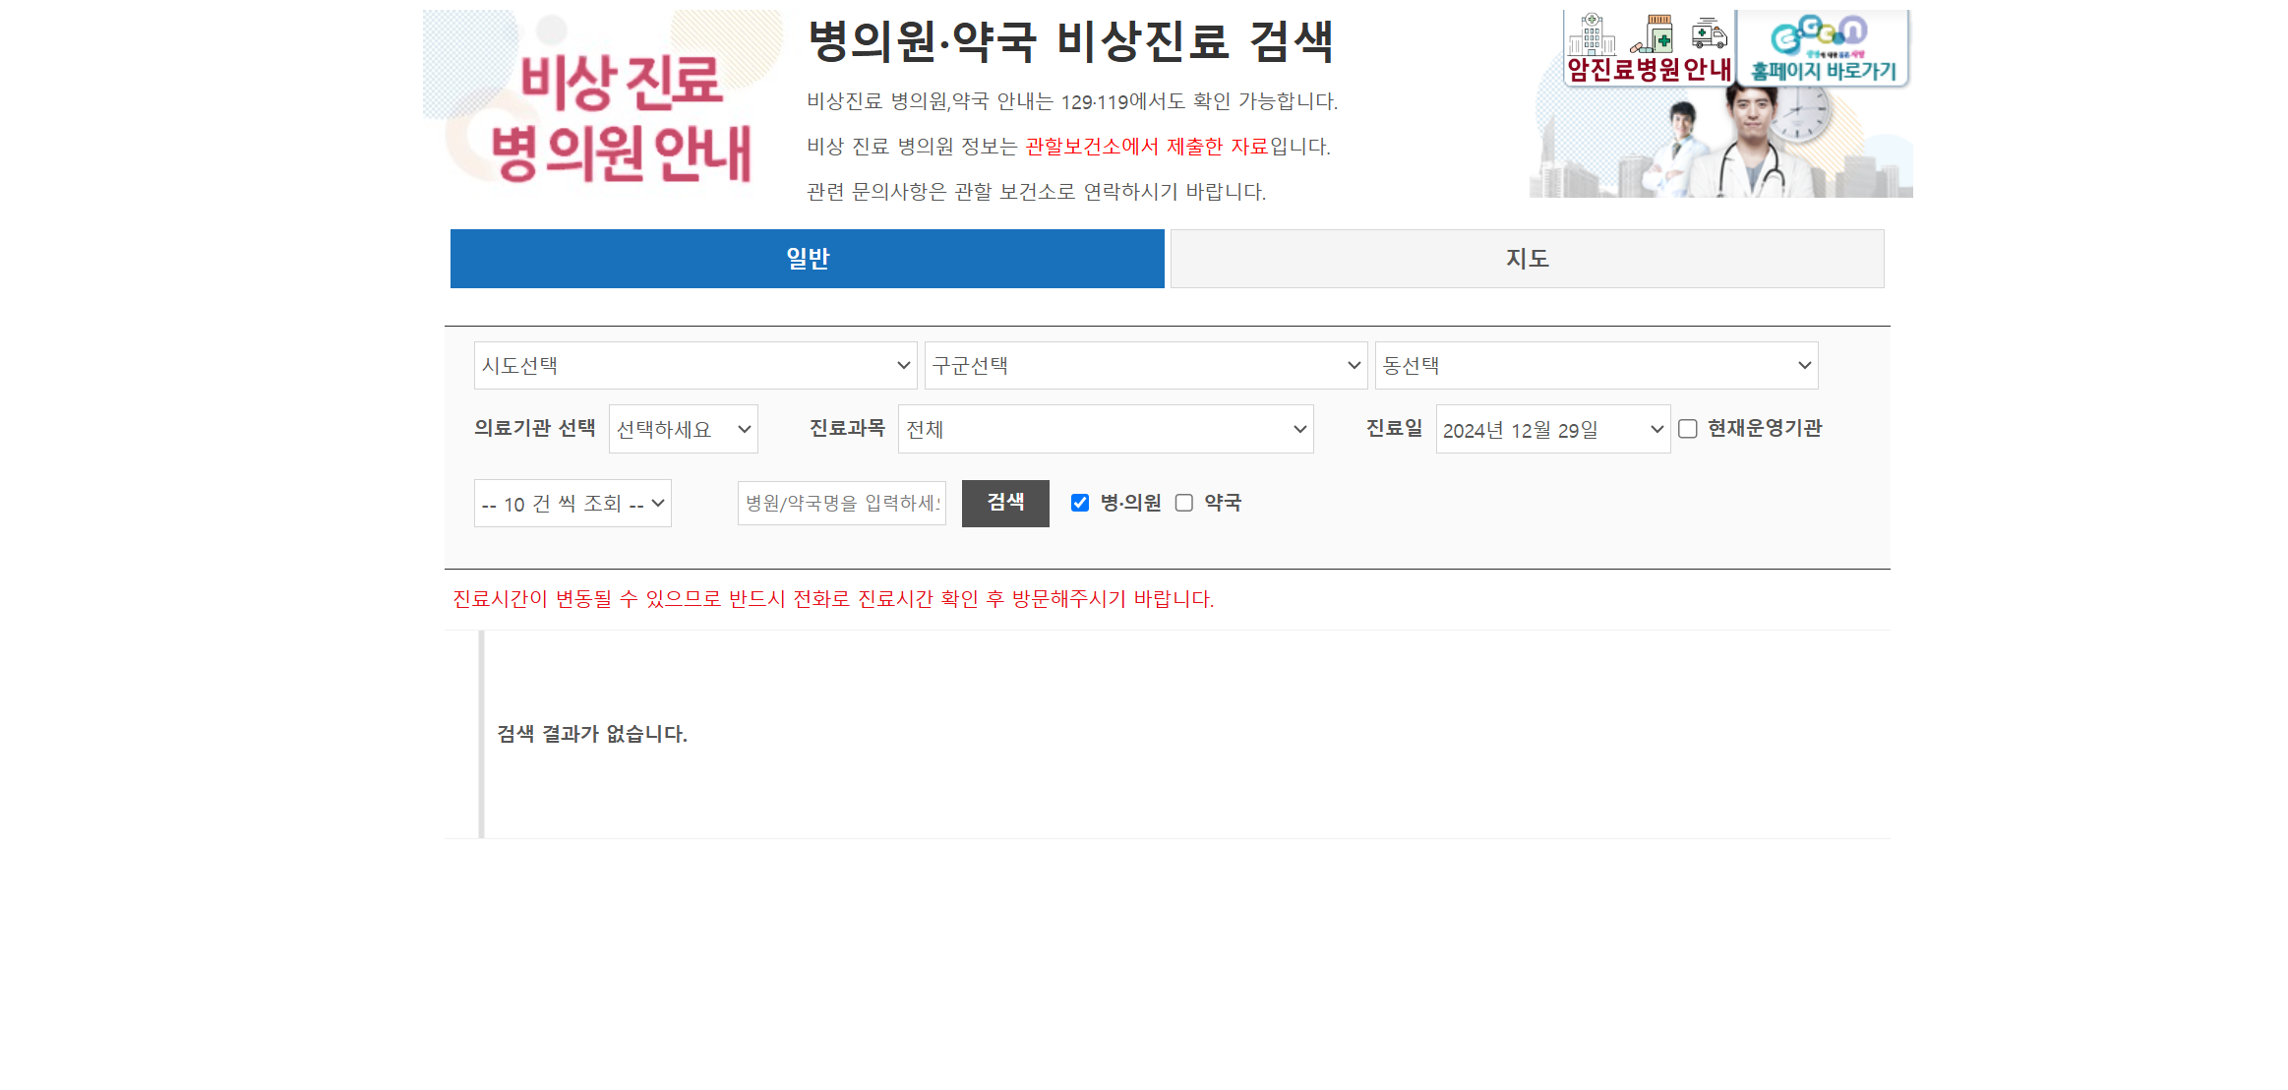Open the 10건 씩 조회 dropdown
This screenshot has height=1090, width=2288.
pyautogui.click(x=572, y=503)
